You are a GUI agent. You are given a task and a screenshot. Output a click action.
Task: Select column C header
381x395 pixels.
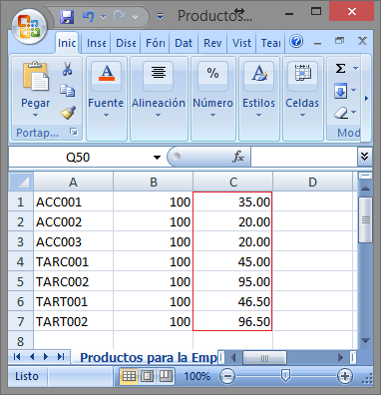click(233, 182)
